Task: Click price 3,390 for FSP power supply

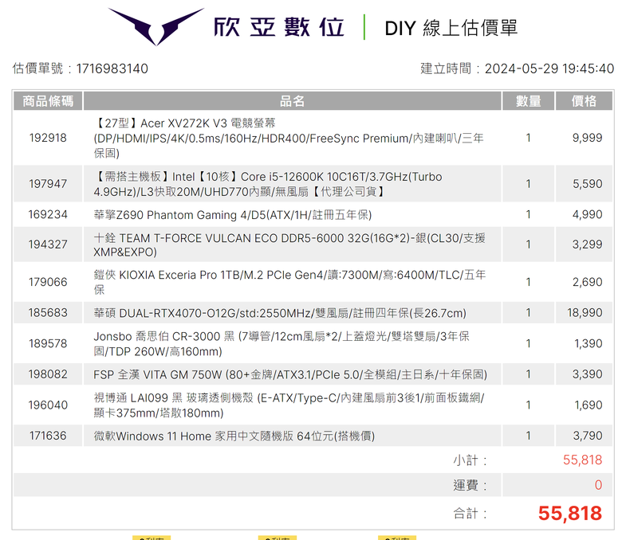Action: click(587, 374)
